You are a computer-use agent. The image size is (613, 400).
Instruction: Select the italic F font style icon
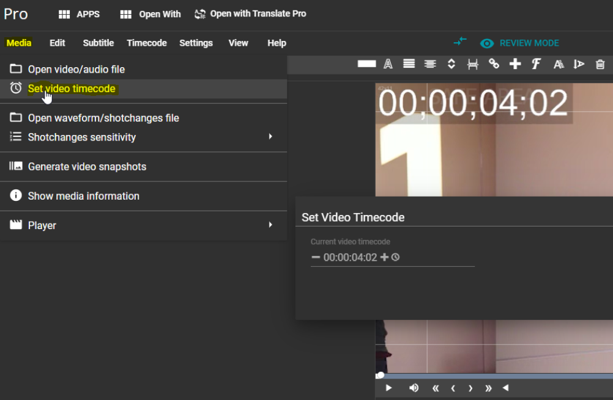click(x=536, y=64)
